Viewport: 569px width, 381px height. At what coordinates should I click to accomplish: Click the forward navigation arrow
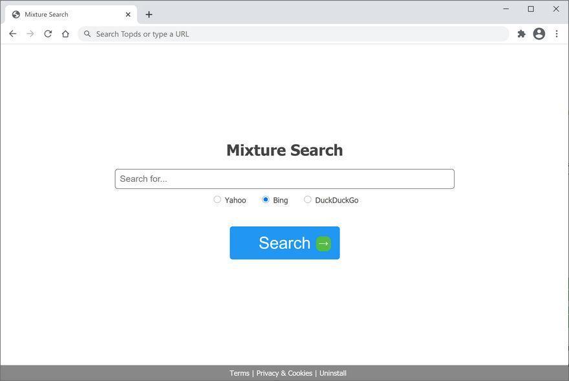point(30,34)
